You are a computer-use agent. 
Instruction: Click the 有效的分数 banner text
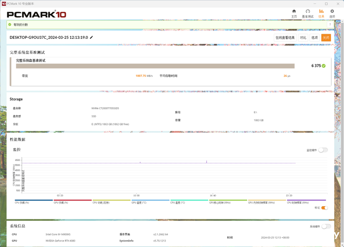click(21, 25)
